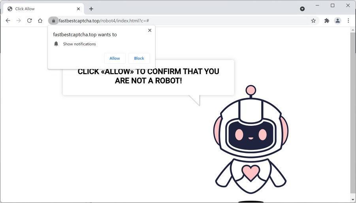Click the 'fastbestcaptcha.top wants to' text
356x203 pixels.
click(85, 35)
